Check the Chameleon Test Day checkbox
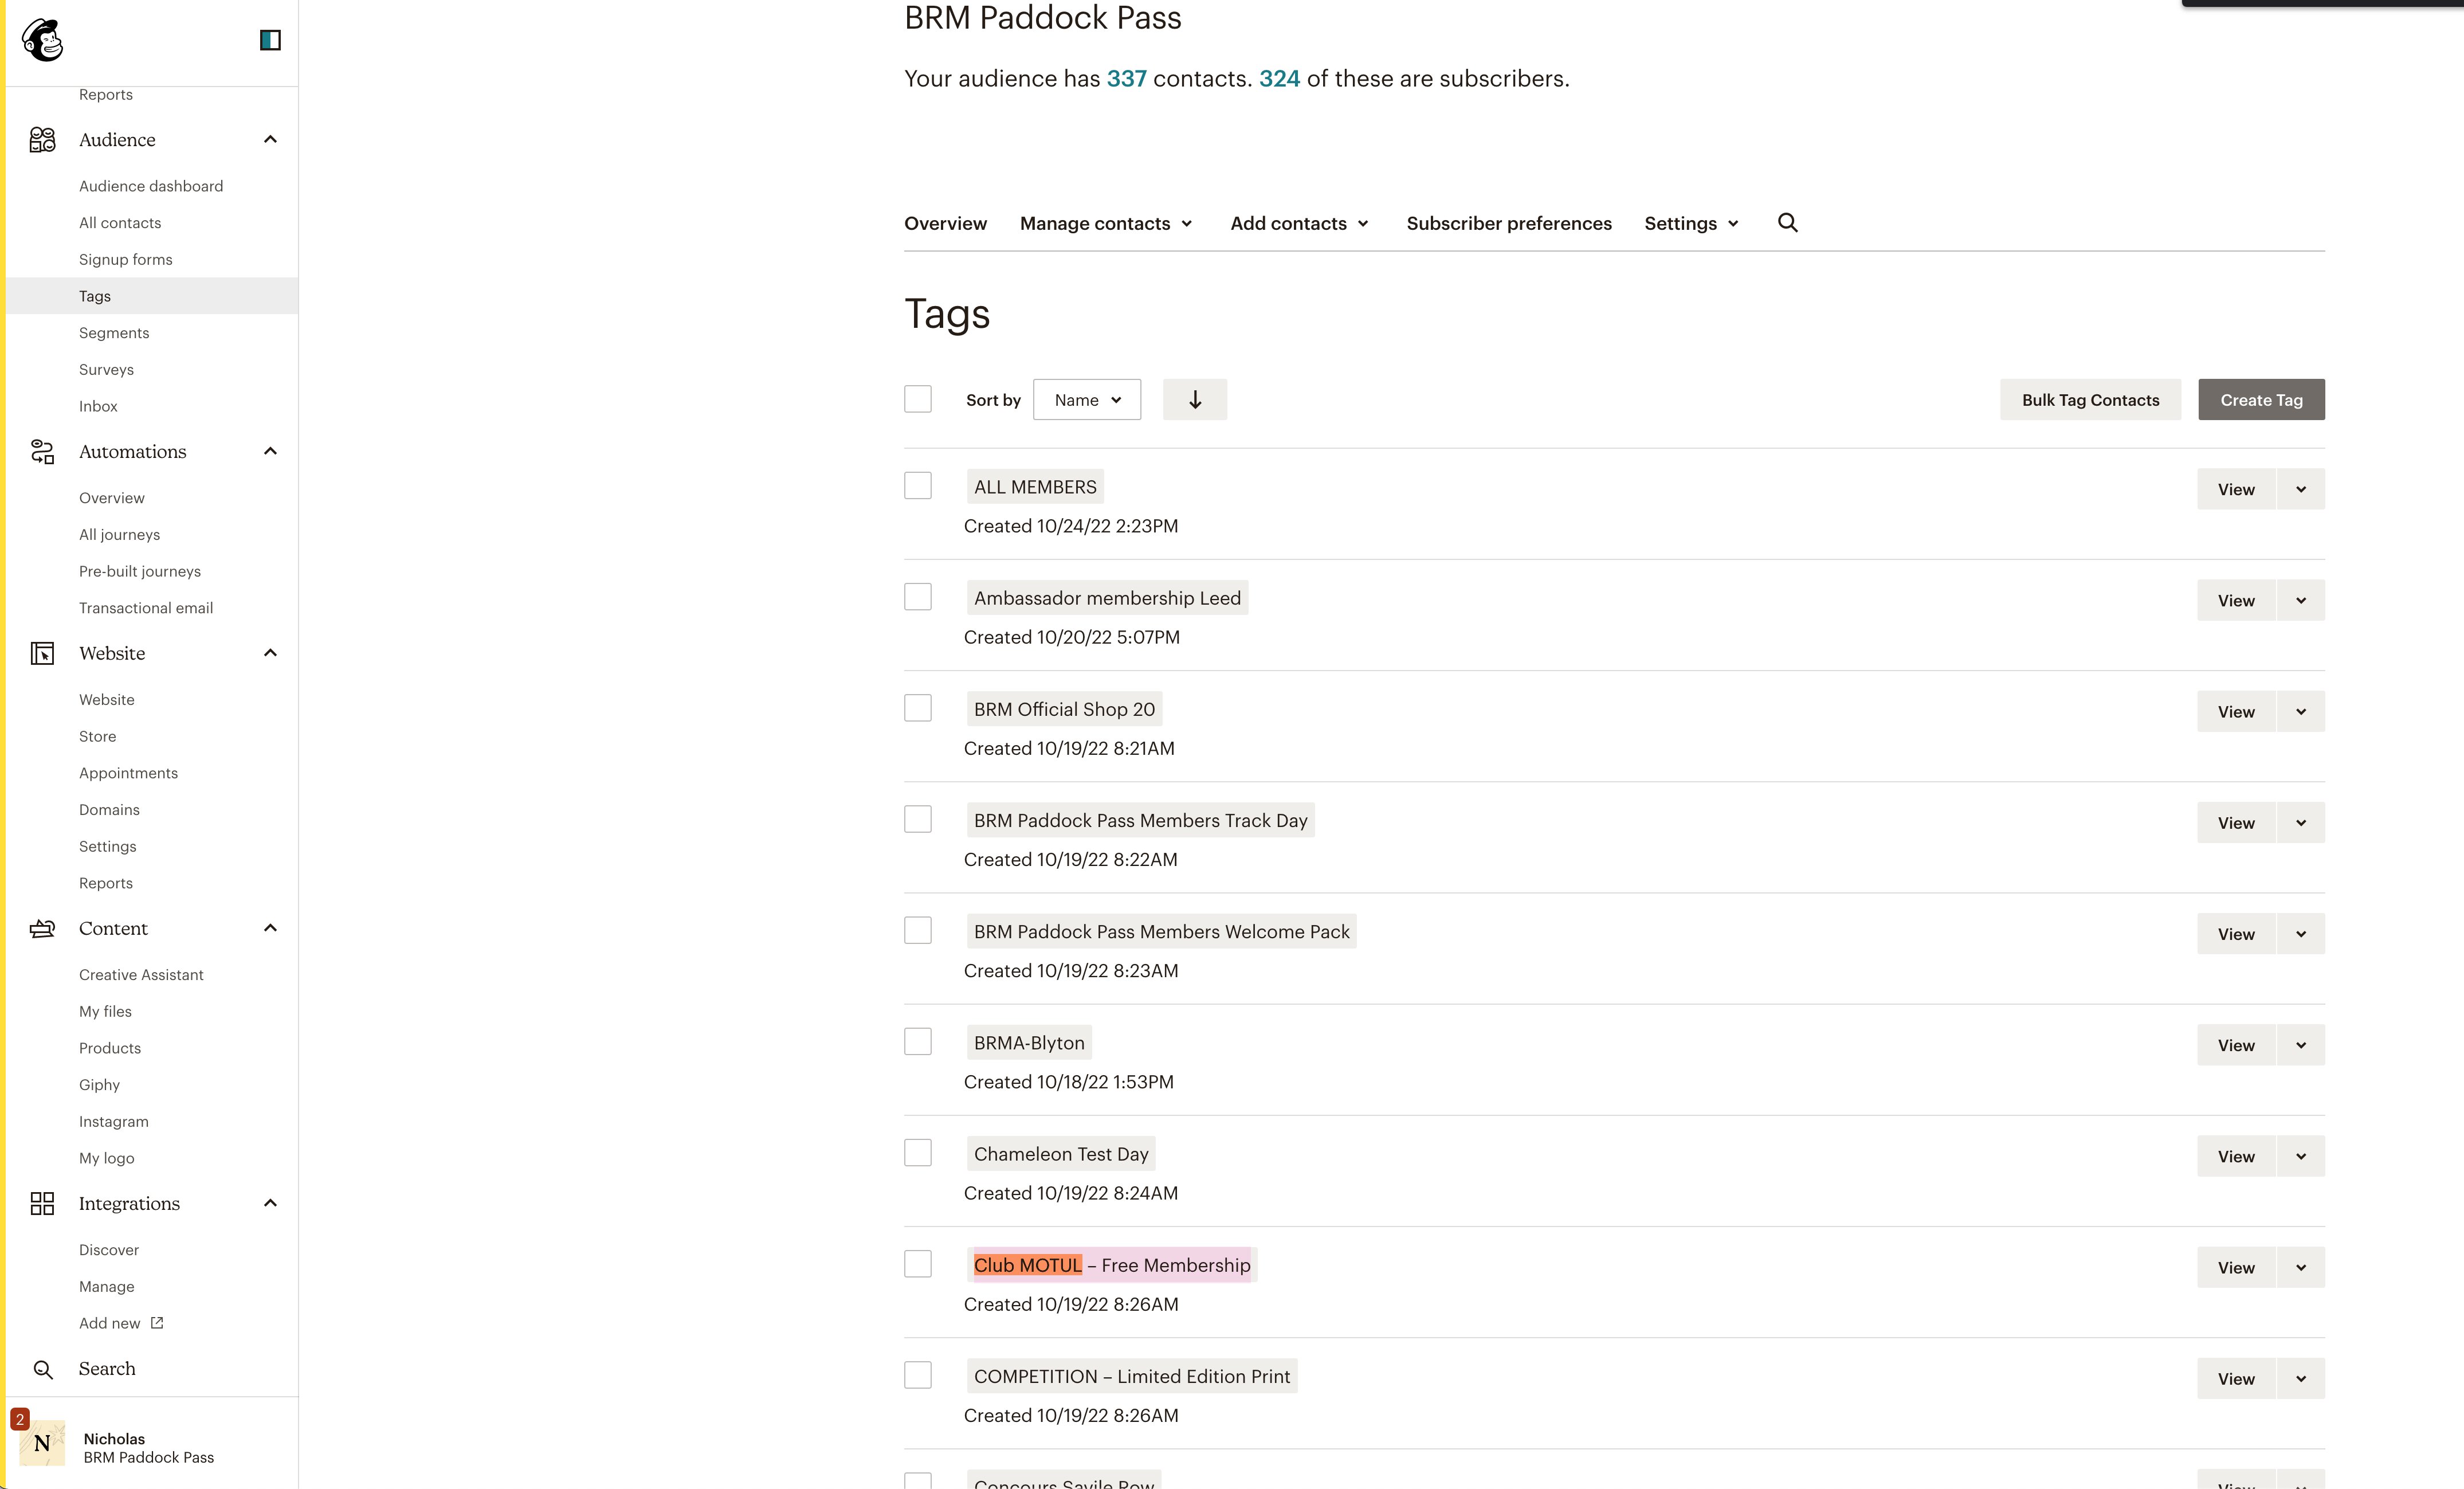The width and height of the screenshot is (2464, 1489). pos(918,1153)
